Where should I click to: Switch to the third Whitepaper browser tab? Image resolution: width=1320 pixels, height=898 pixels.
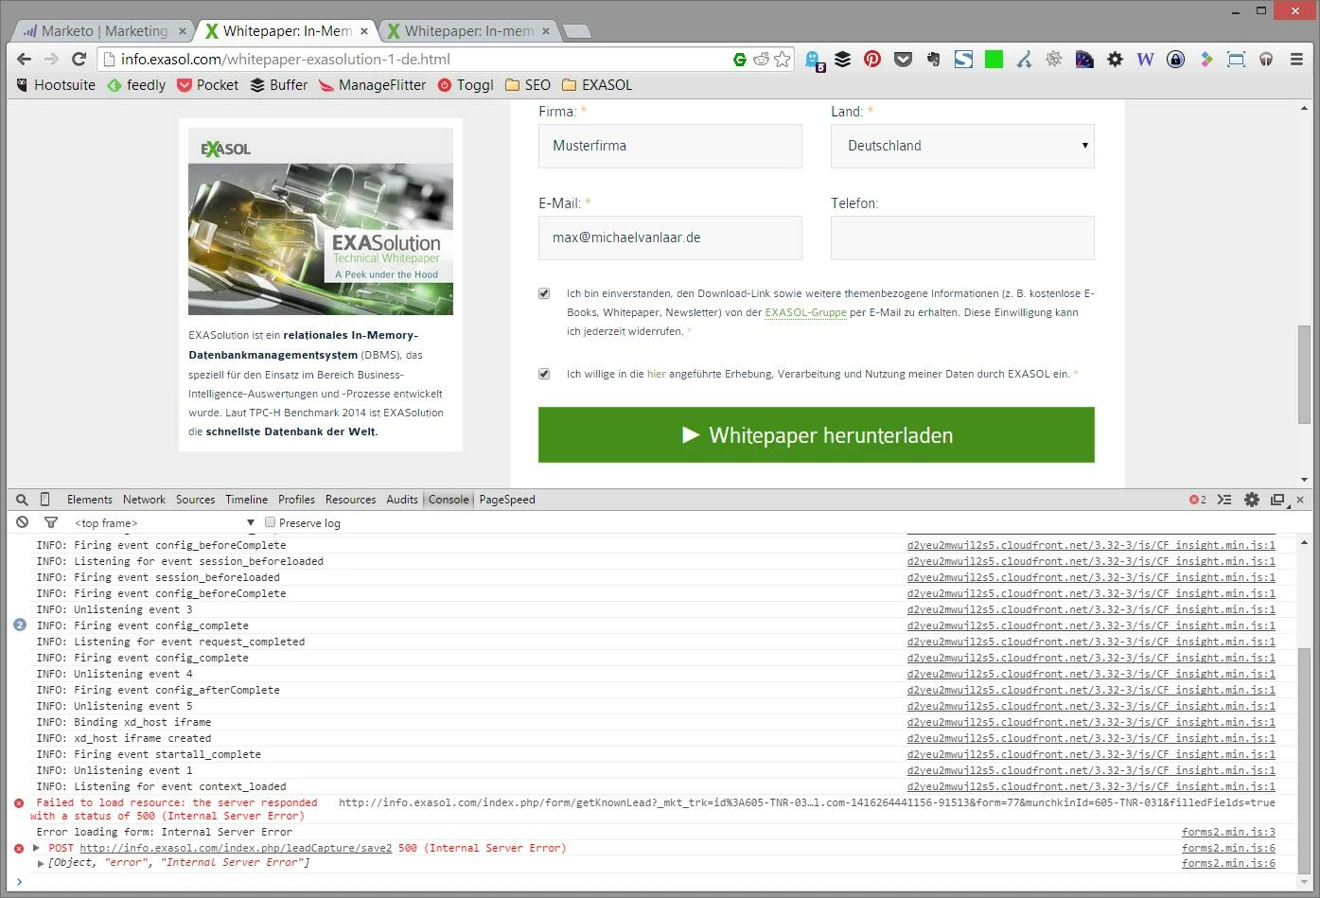point(468,31)
